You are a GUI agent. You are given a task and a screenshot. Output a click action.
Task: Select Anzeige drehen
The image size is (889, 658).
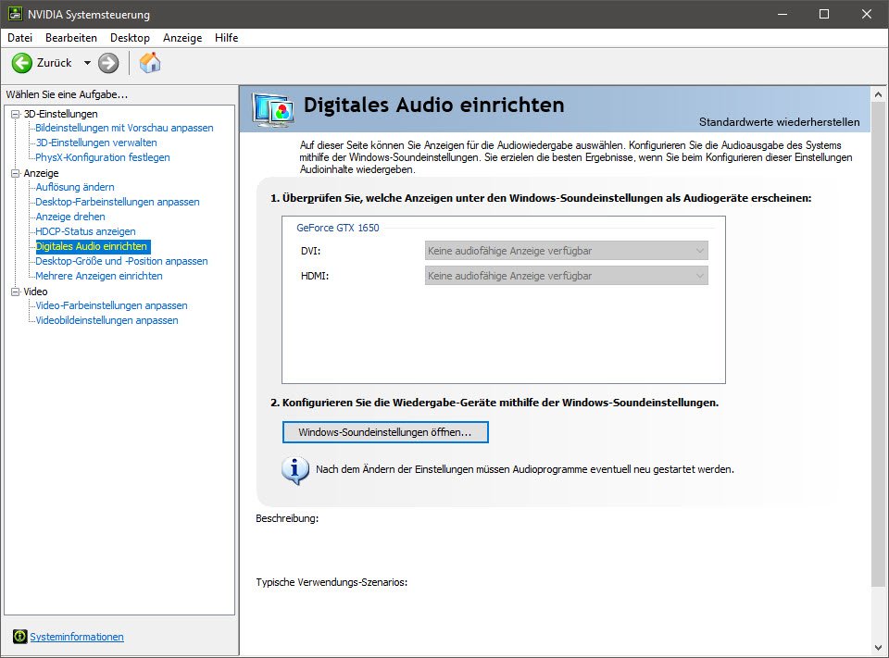[x=70, y=217]
